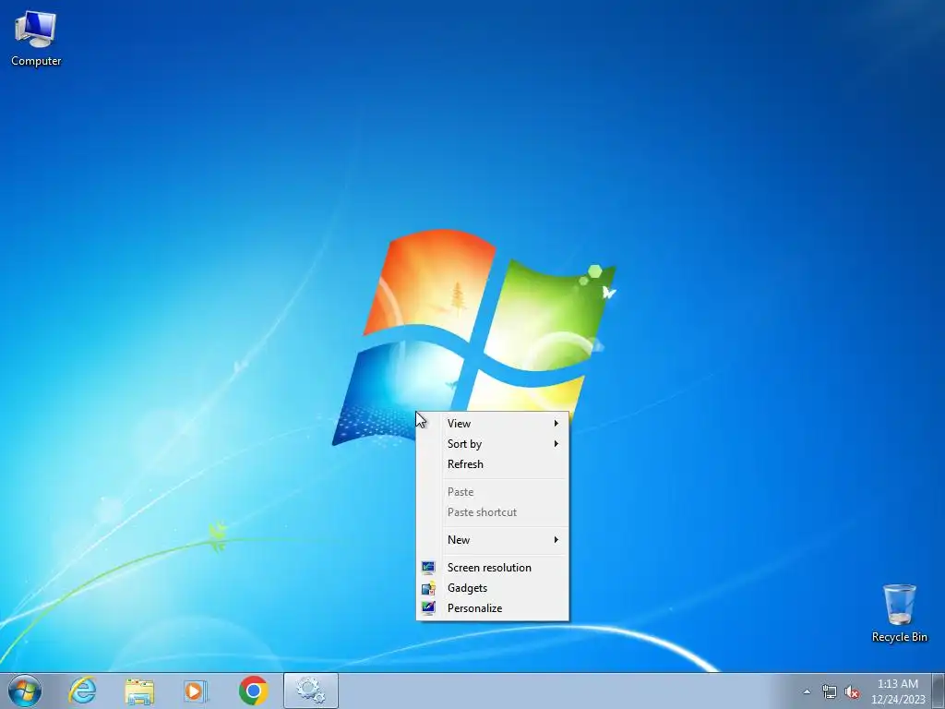This screenshot has width=945, height=709.
Task: Switch to the gears taskbar app
Action: (310, 691)
